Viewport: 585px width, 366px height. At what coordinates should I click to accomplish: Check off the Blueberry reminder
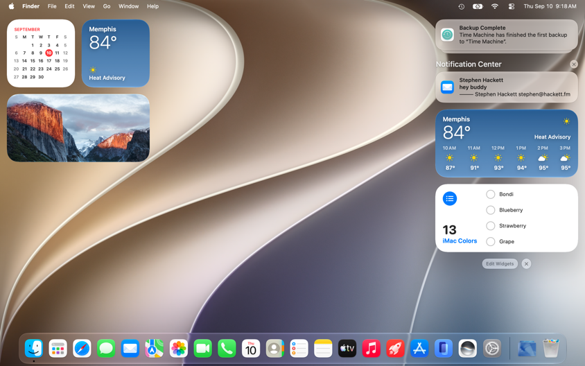[x=491, y=210]
